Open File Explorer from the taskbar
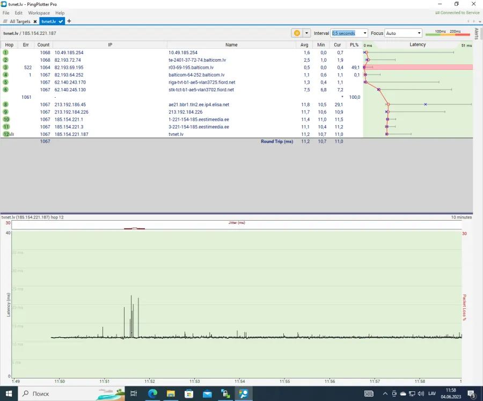The width and height of the screenshot is (483, 401). point(171,393)
